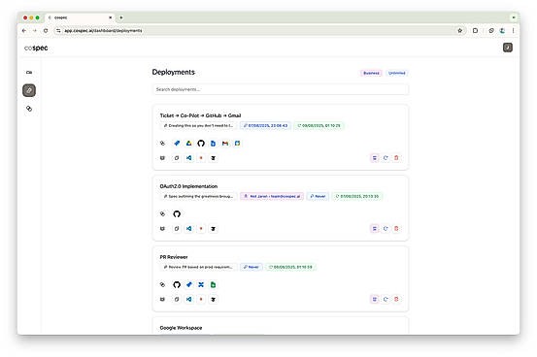Click the red dot icon in PR Reviewer card
The image size is (537, 357).
point(201,299)
